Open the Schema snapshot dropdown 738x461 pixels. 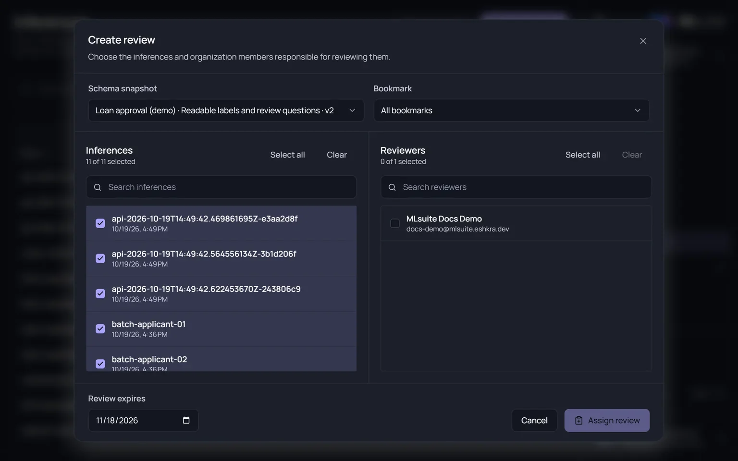click(x=226, y=110)
